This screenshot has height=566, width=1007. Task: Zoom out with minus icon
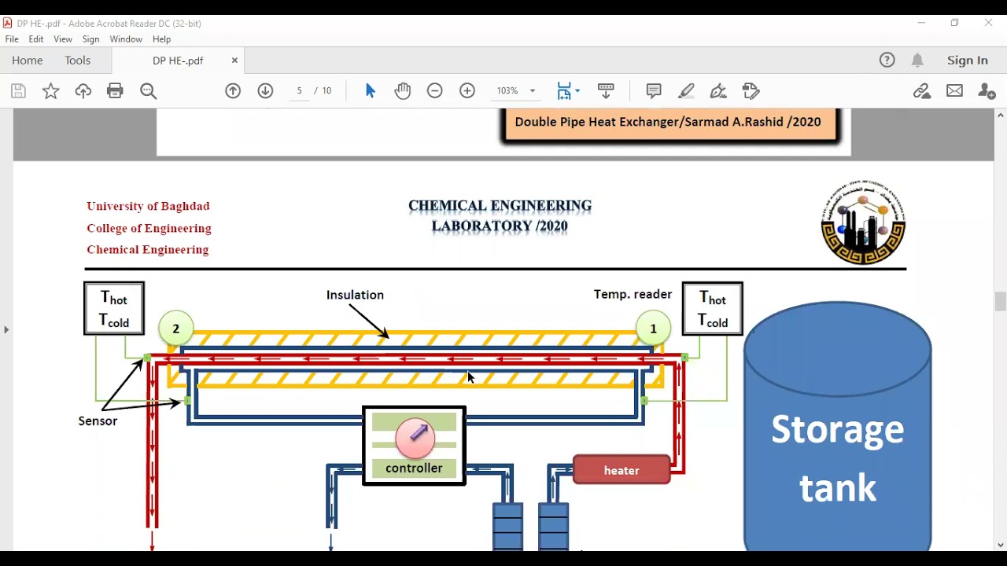435,91
